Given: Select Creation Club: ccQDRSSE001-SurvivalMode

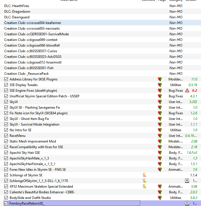Looking at the screenshot, I should (100, 34).
